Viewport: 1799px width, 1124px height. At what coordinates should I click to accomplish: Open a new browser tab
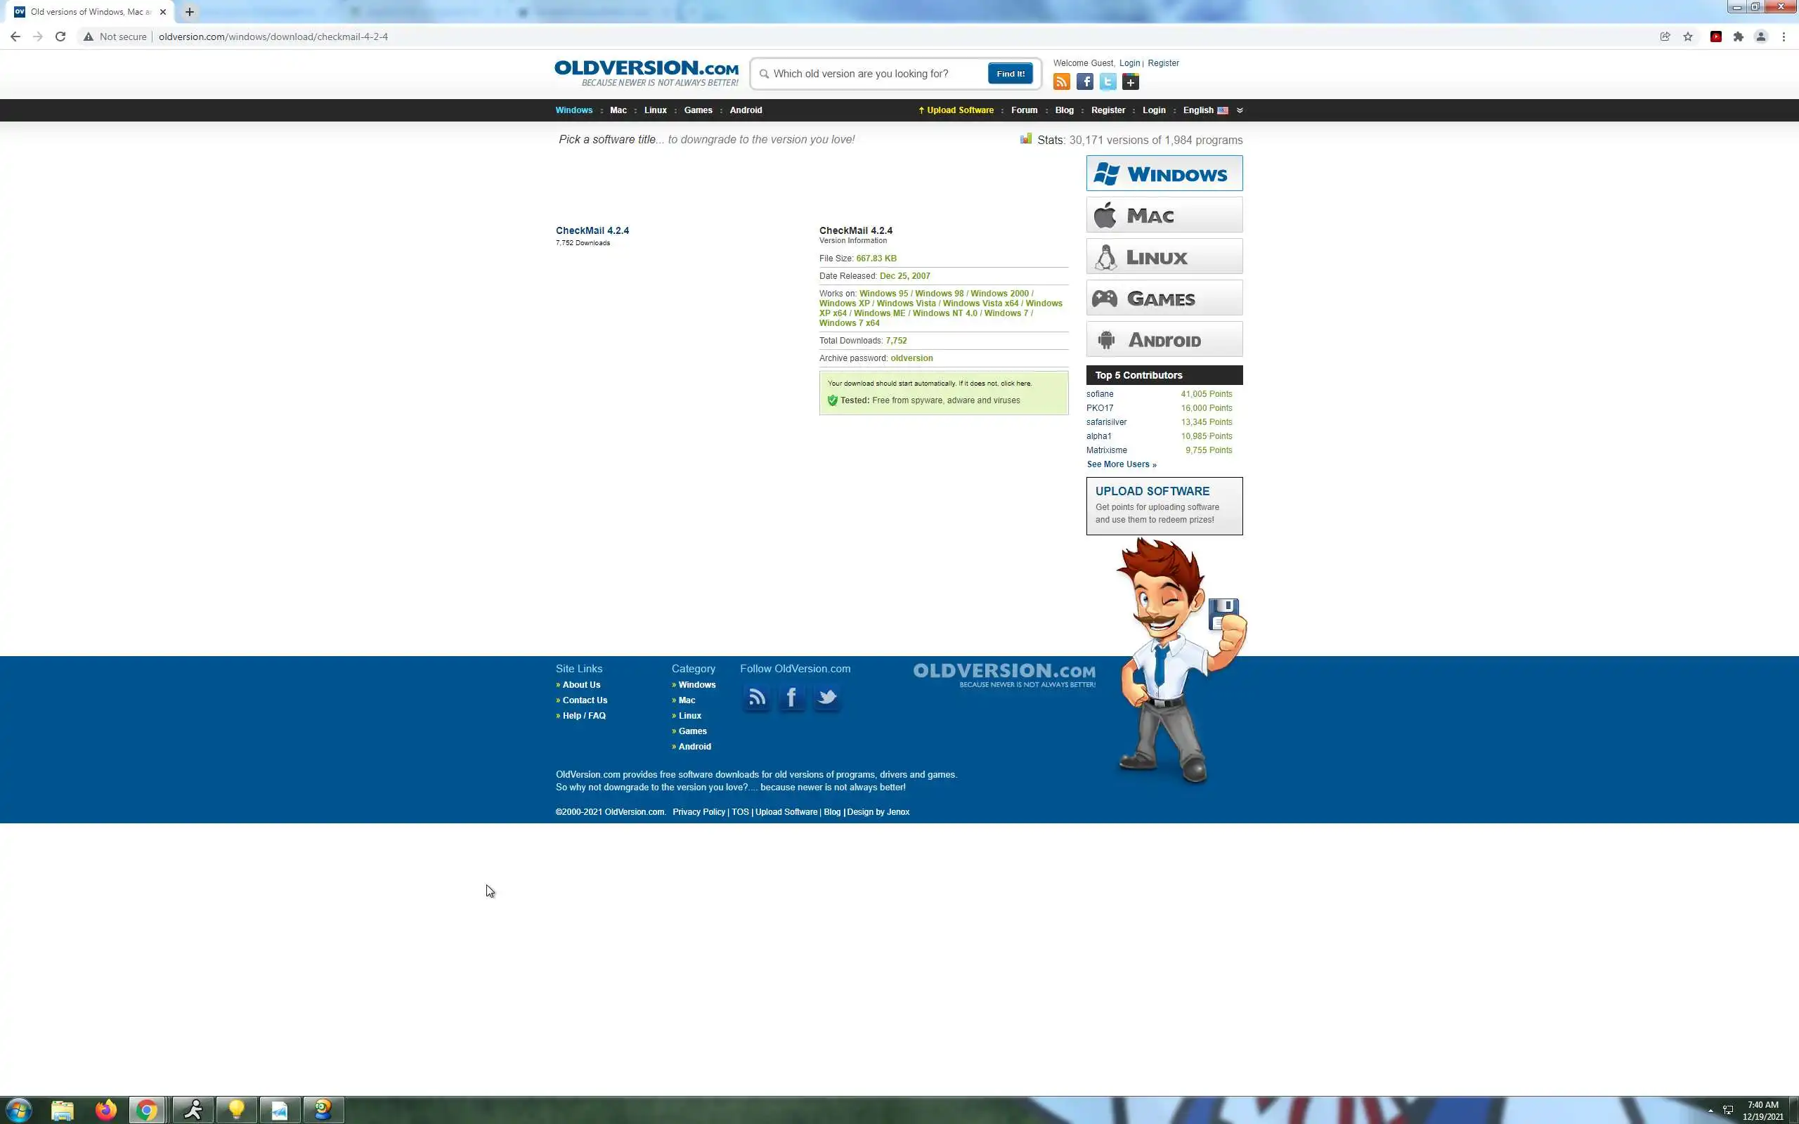pos(190,12)
